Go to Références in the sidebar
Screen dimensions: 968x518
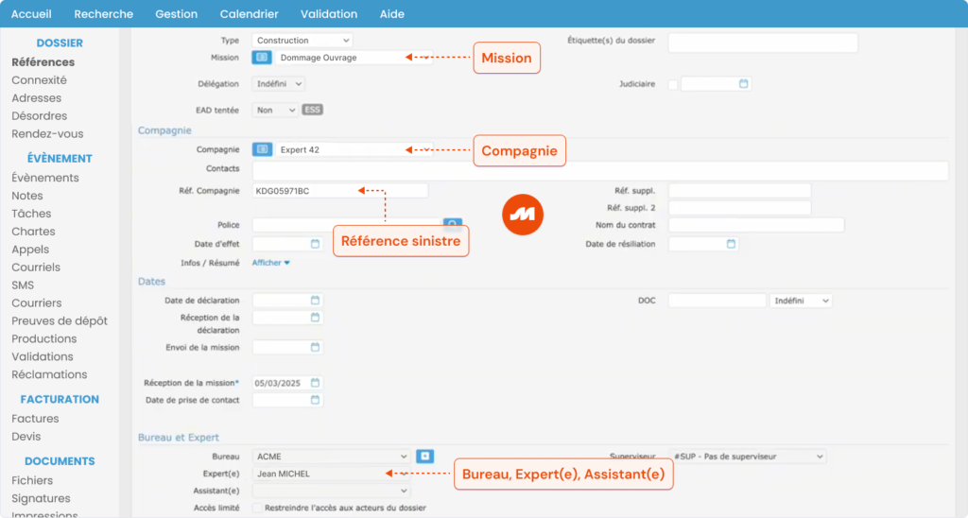coord(43,61)
